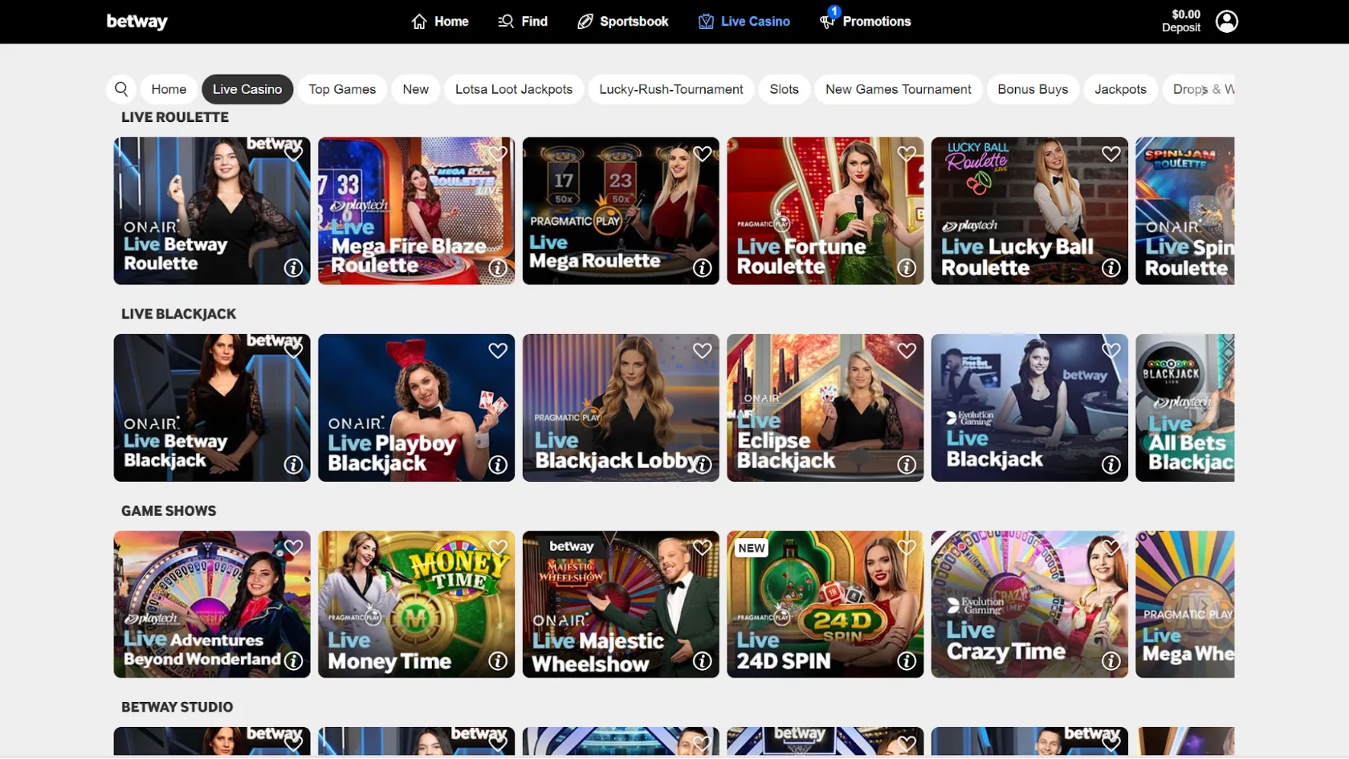Click the Promotions megaphone icon
The image size is (1349, 759).
825,22
